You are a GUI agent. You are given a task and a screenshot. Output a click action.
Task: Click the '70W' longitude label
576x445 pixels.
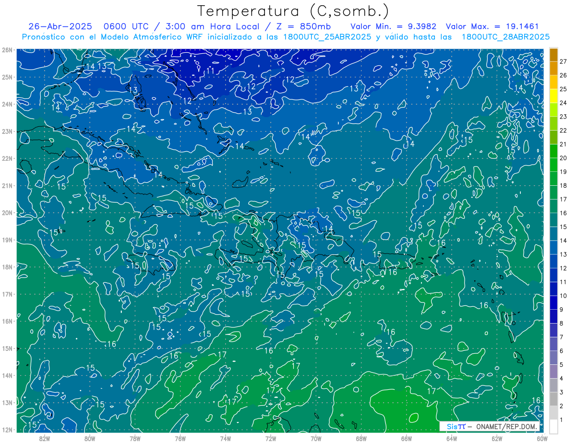tap(316, 438)
